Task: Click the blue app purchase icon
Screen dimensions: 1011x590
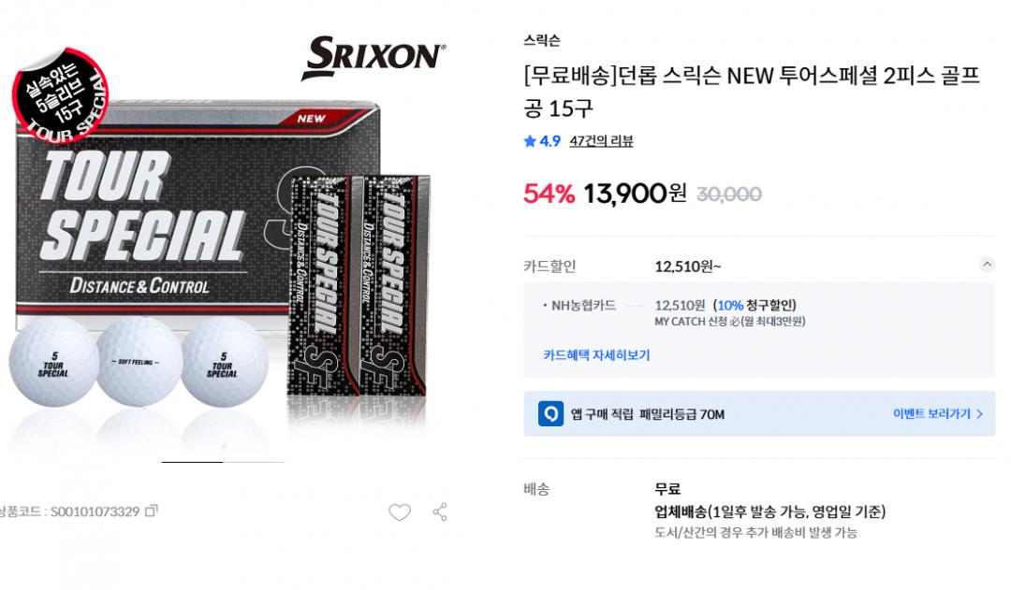Action: point(550,413)
